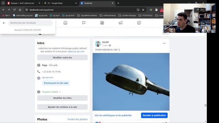Open société éclairage bookmark folder
The image size is (219, 123).
[127, 15]
